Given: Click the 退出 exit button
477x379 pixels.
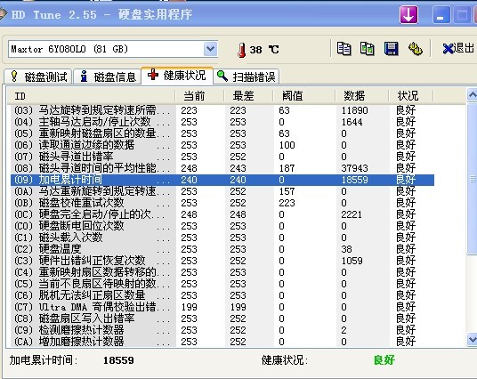Looking at the screenshot, I should click(x=458, y=49).
